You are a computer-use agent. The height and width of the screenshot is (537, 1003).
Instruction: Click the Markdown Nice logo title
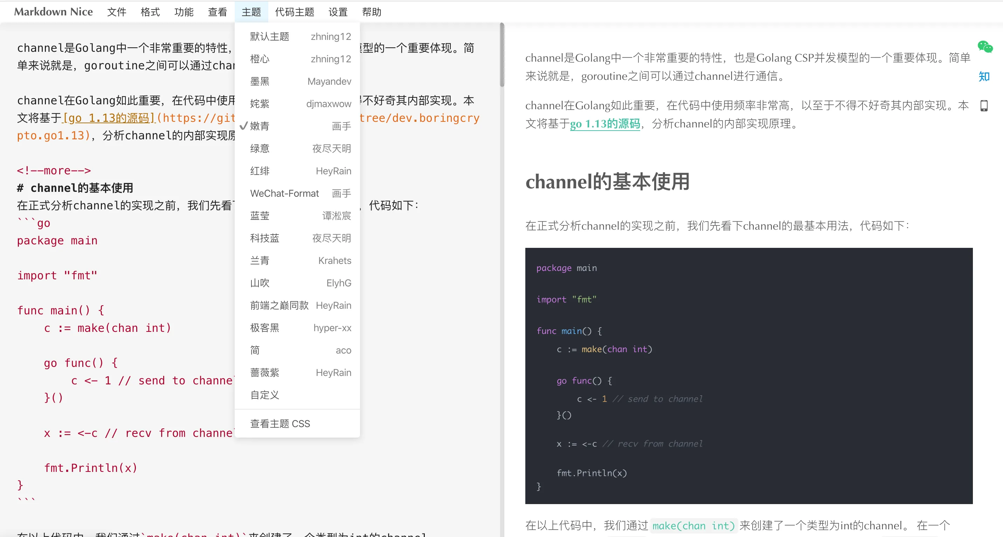(53, 12)
